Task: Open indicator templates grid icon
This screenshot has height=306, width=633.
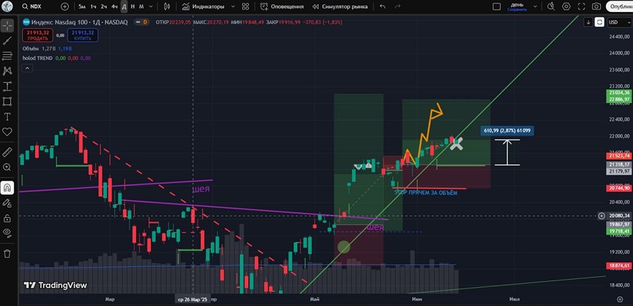Action: [246, 6]
